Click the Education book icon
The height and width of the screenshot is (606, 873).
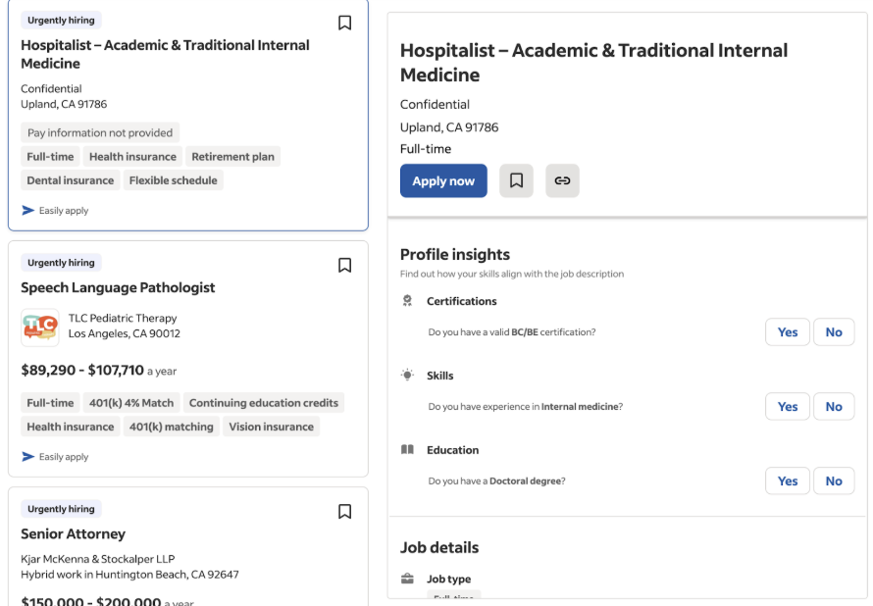(x=407, y=450)
